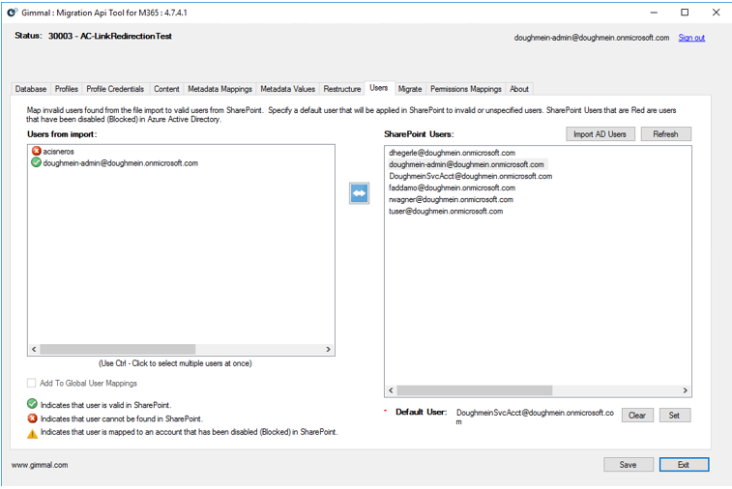
Task: Select the Profile Credentials tab
Action: point(115,89)
